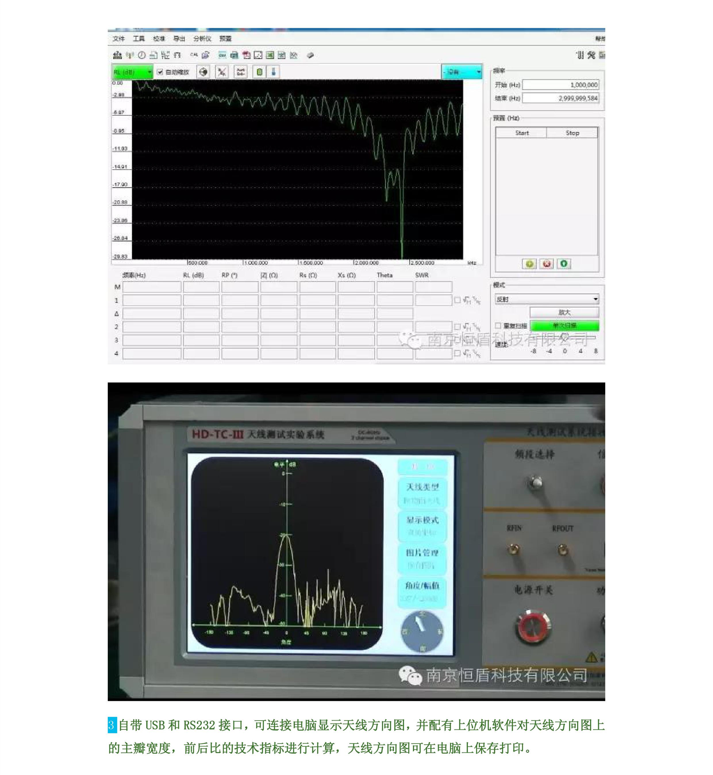The width and height of the screenshot is (713, 775).
Task: Click the Stop column header in presets
Action: (572, 133)
